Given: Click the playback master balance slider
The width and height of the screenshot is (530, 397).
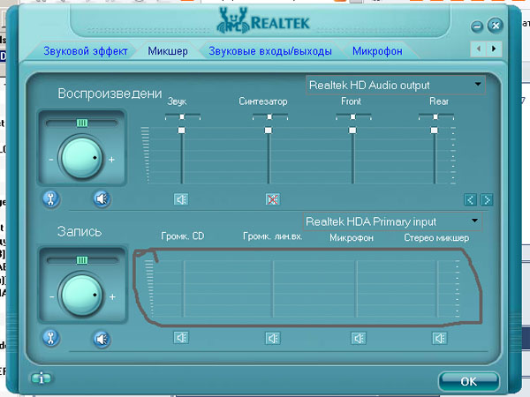Looking at the screenshot, I should (x=82, y=123).
